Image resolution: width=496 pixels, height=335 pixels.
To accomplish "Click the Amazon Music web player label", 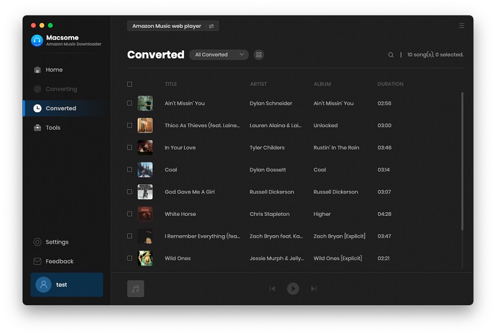I will (x=167, y=26).
